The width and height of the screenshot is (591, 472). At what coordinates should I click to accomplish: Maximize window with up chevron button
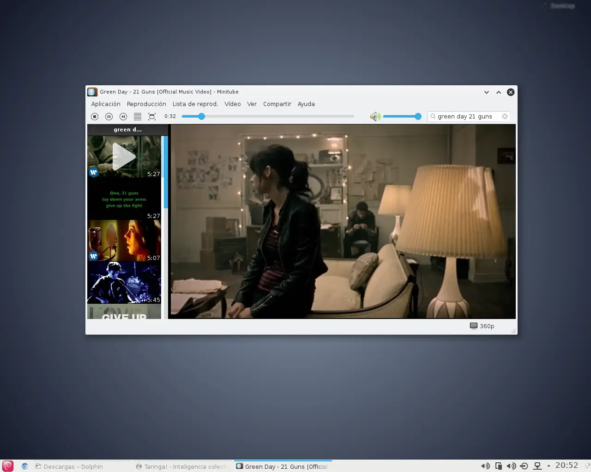click(499, 92)
